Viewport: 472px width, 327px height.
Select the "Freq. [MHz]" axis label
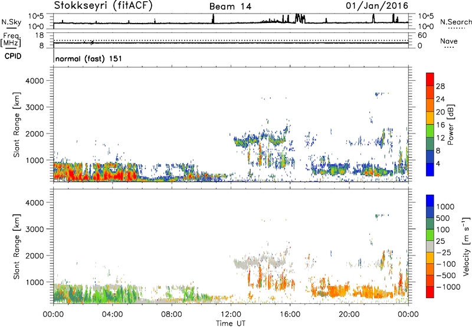[11, 40]
